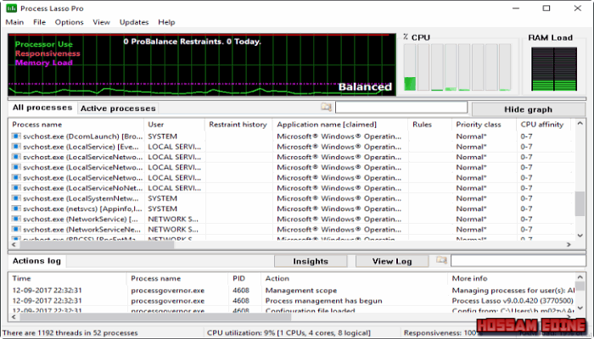Click process list vertical scrollbar up arrow
Screen dimensions: 594x339
(x=580, y=124)
